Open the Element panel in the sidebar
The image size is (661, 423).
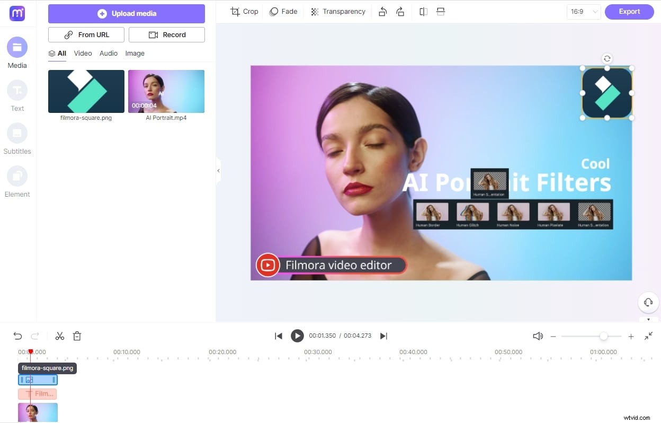point(17,182)
